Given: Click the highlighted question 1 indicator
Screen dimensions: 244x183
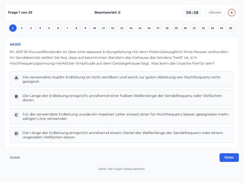Looking at the screenshot, I should pos(13,28).
